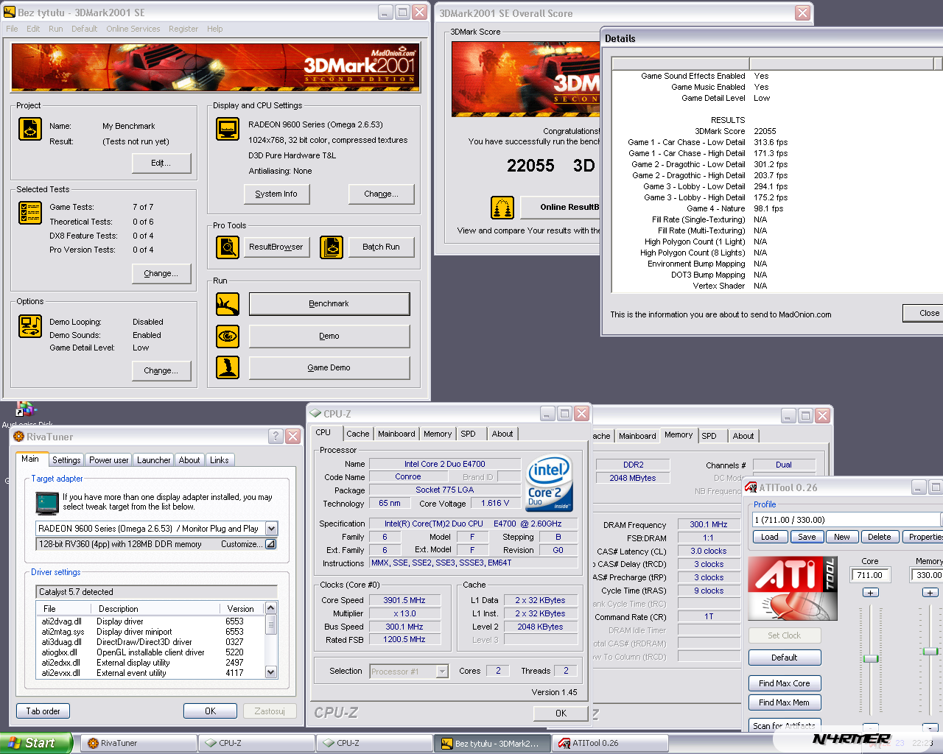The height and width of the screenshot is (754, 943).
Task: Open the Processor selection dropdown in CPU-Z
Action: pos(442,672)
